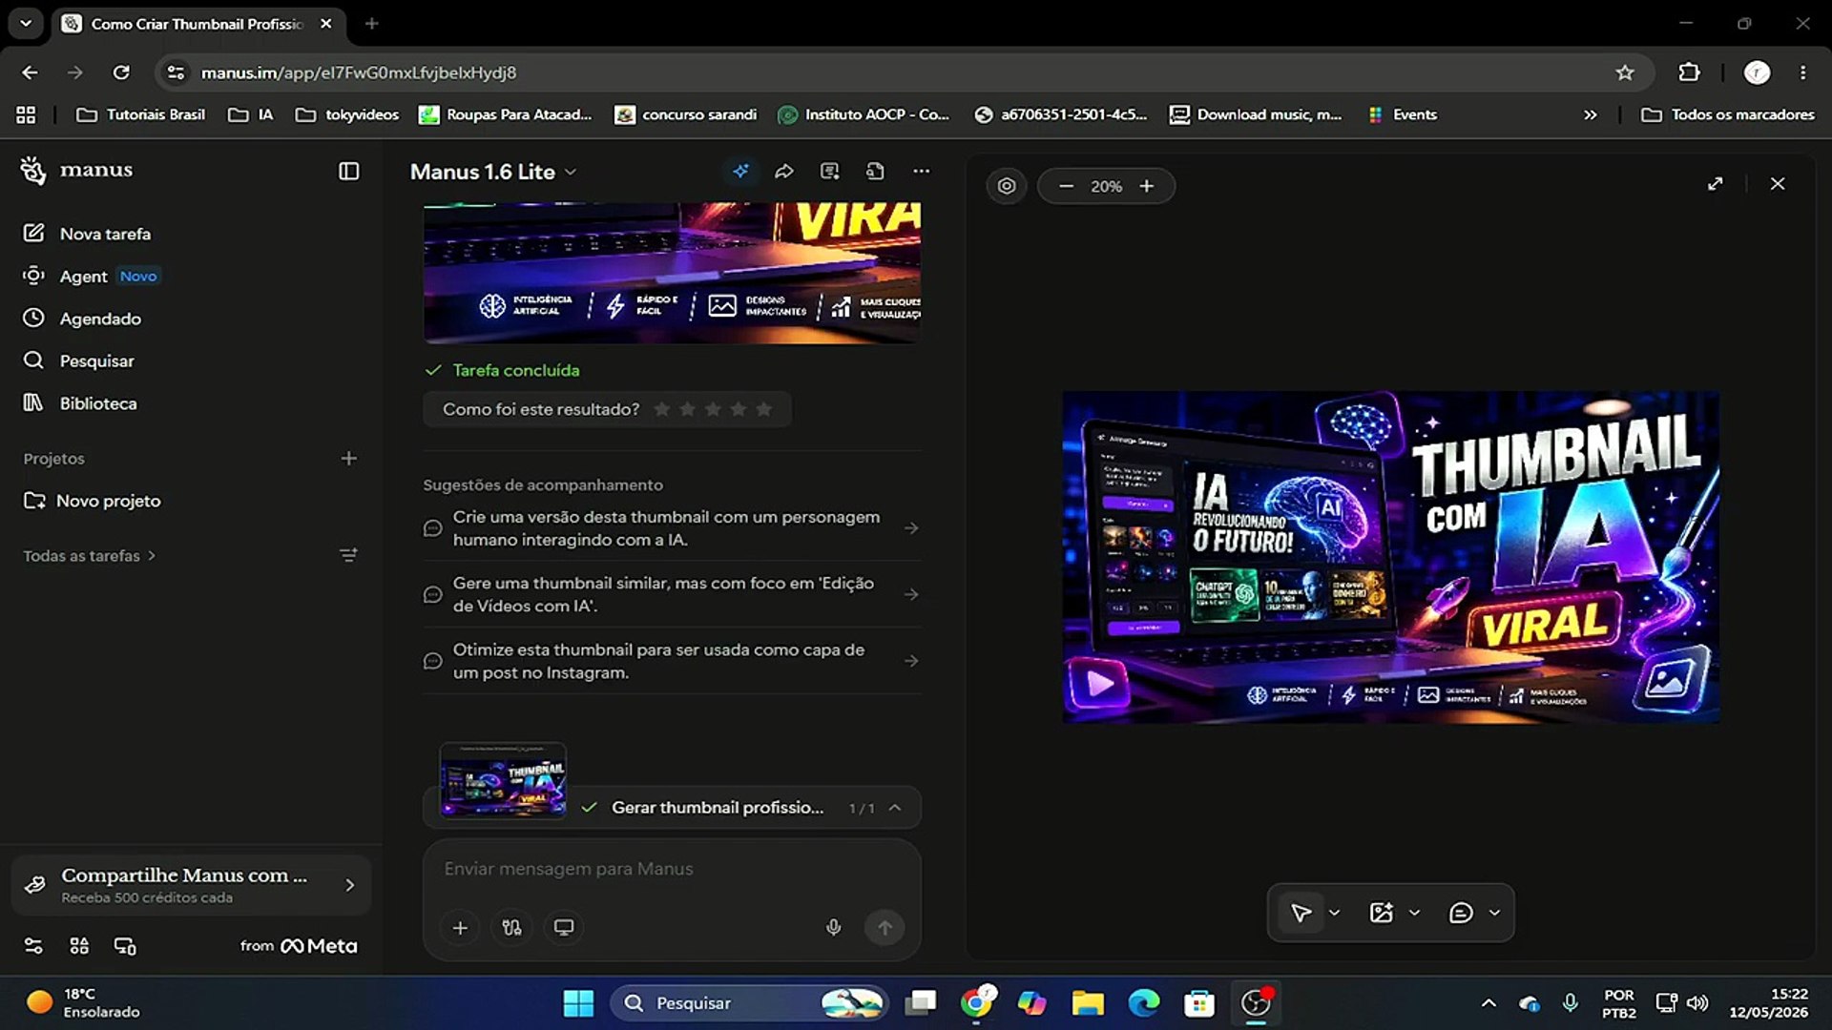Screen dimensions: 1832x1030
Task: Open Instituto AOCP bookmark
Action: point(864,114)
